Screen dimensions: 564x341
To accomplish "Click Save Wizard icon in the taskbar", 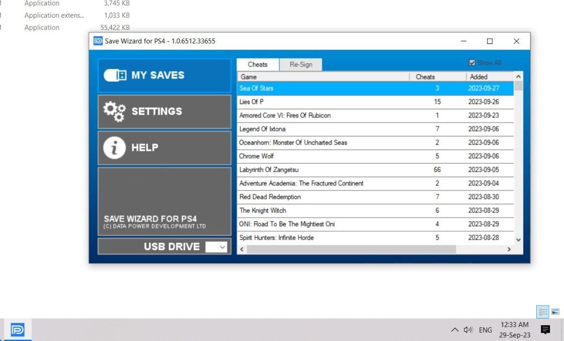I will 17,330.
